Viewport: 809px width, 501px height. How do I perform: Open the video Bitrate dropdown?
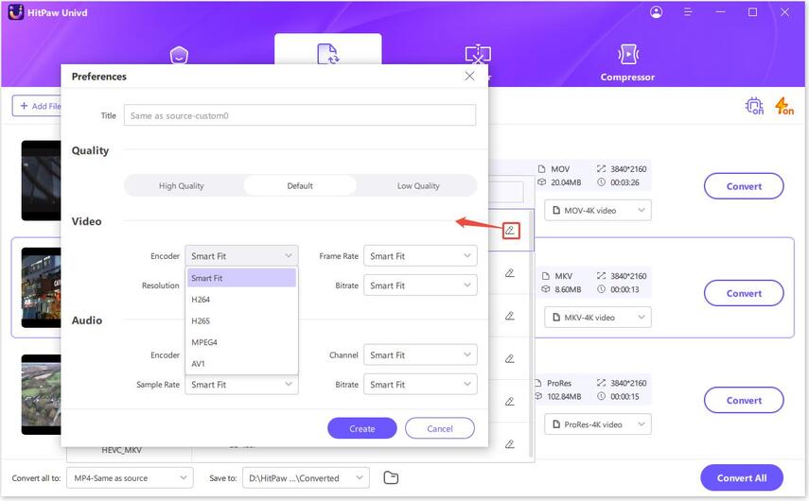tap(420, 285)
